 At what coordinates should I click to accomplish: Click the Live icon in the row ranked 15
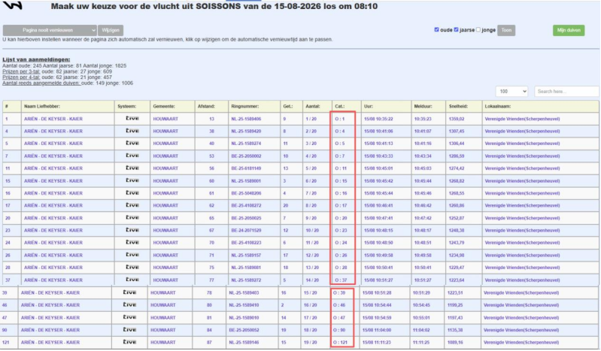(x=132, y=180)
